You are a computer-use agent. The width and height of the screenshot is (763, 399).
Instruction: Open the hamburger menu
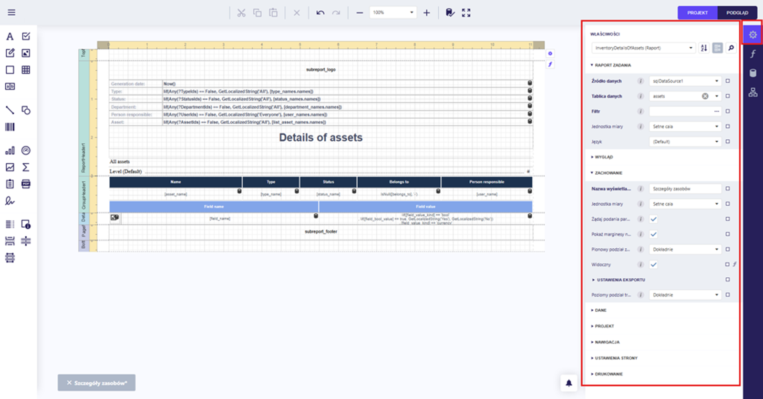(x=11, y=12)
